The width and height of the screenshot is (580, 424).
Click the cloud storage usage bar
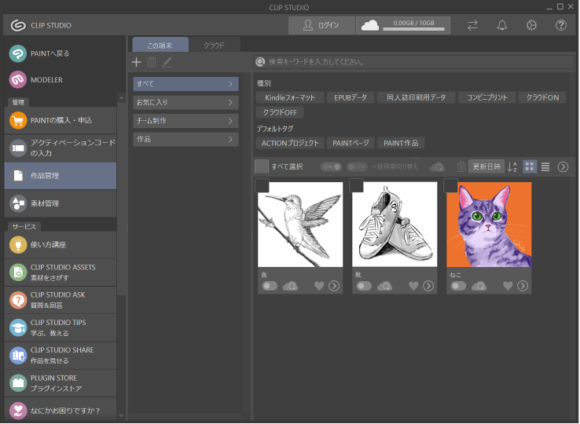pos(413,29)
